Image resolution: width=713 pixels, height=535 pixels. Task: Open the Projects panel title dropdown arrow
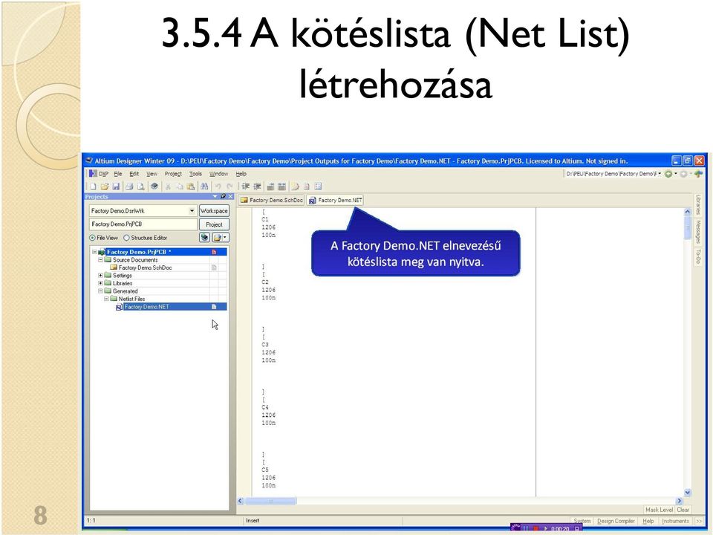(215, 196)
